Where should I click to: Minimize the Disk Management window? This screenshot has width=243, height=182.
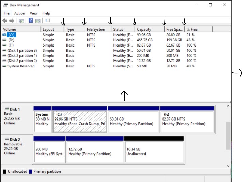197,5
